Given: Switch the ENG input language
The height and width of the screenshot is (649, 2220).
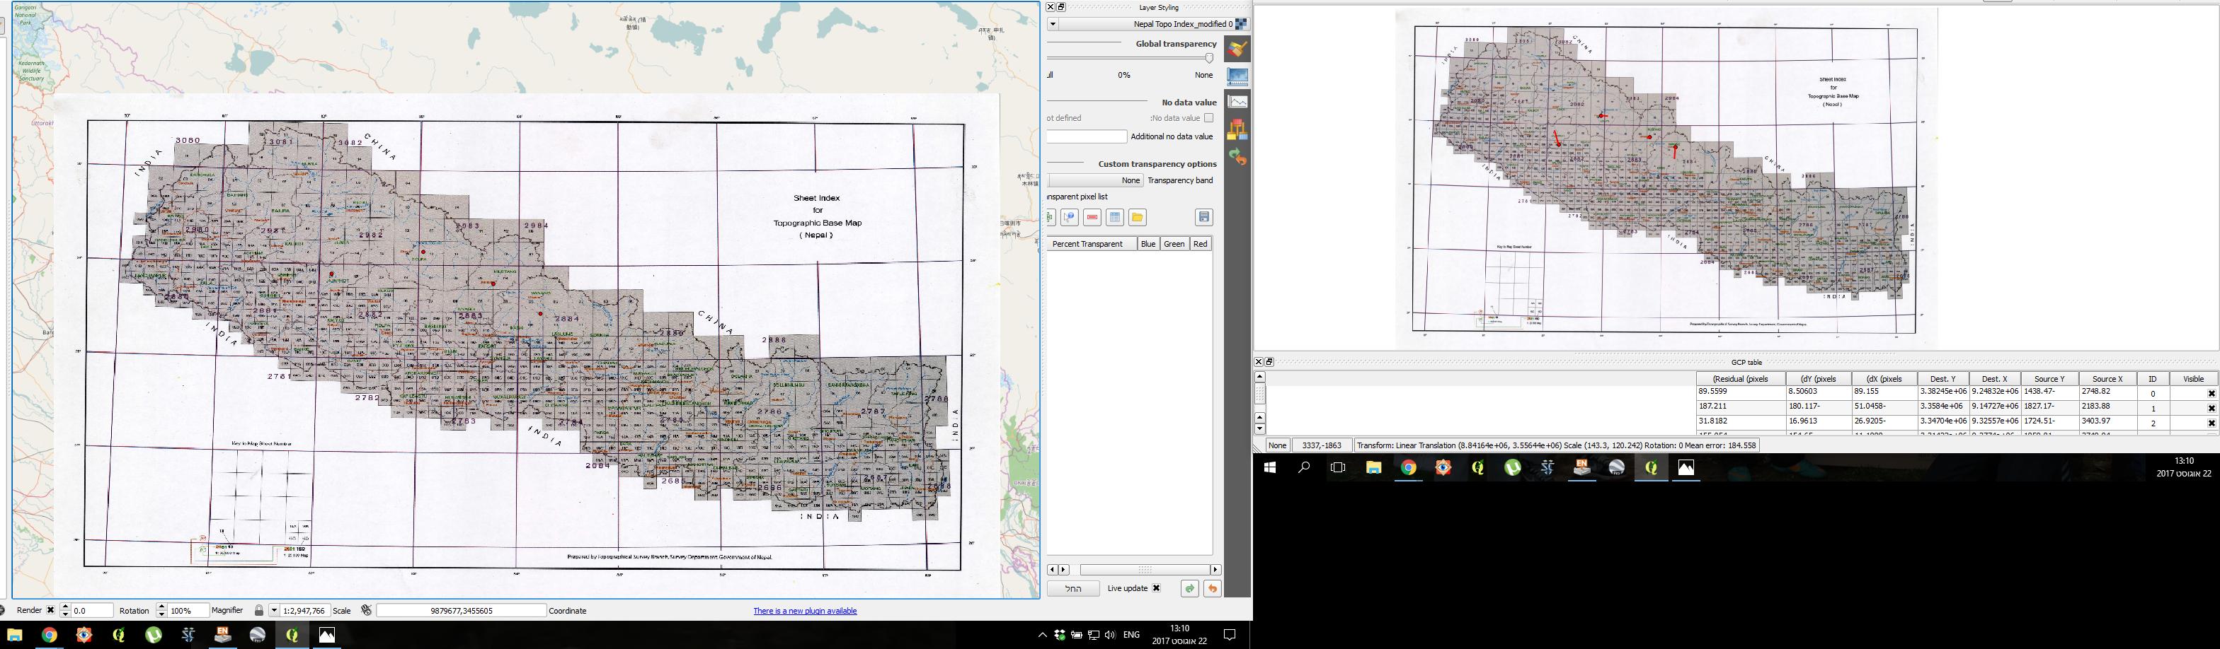Looking at the screenshot, I should 1131,636.
